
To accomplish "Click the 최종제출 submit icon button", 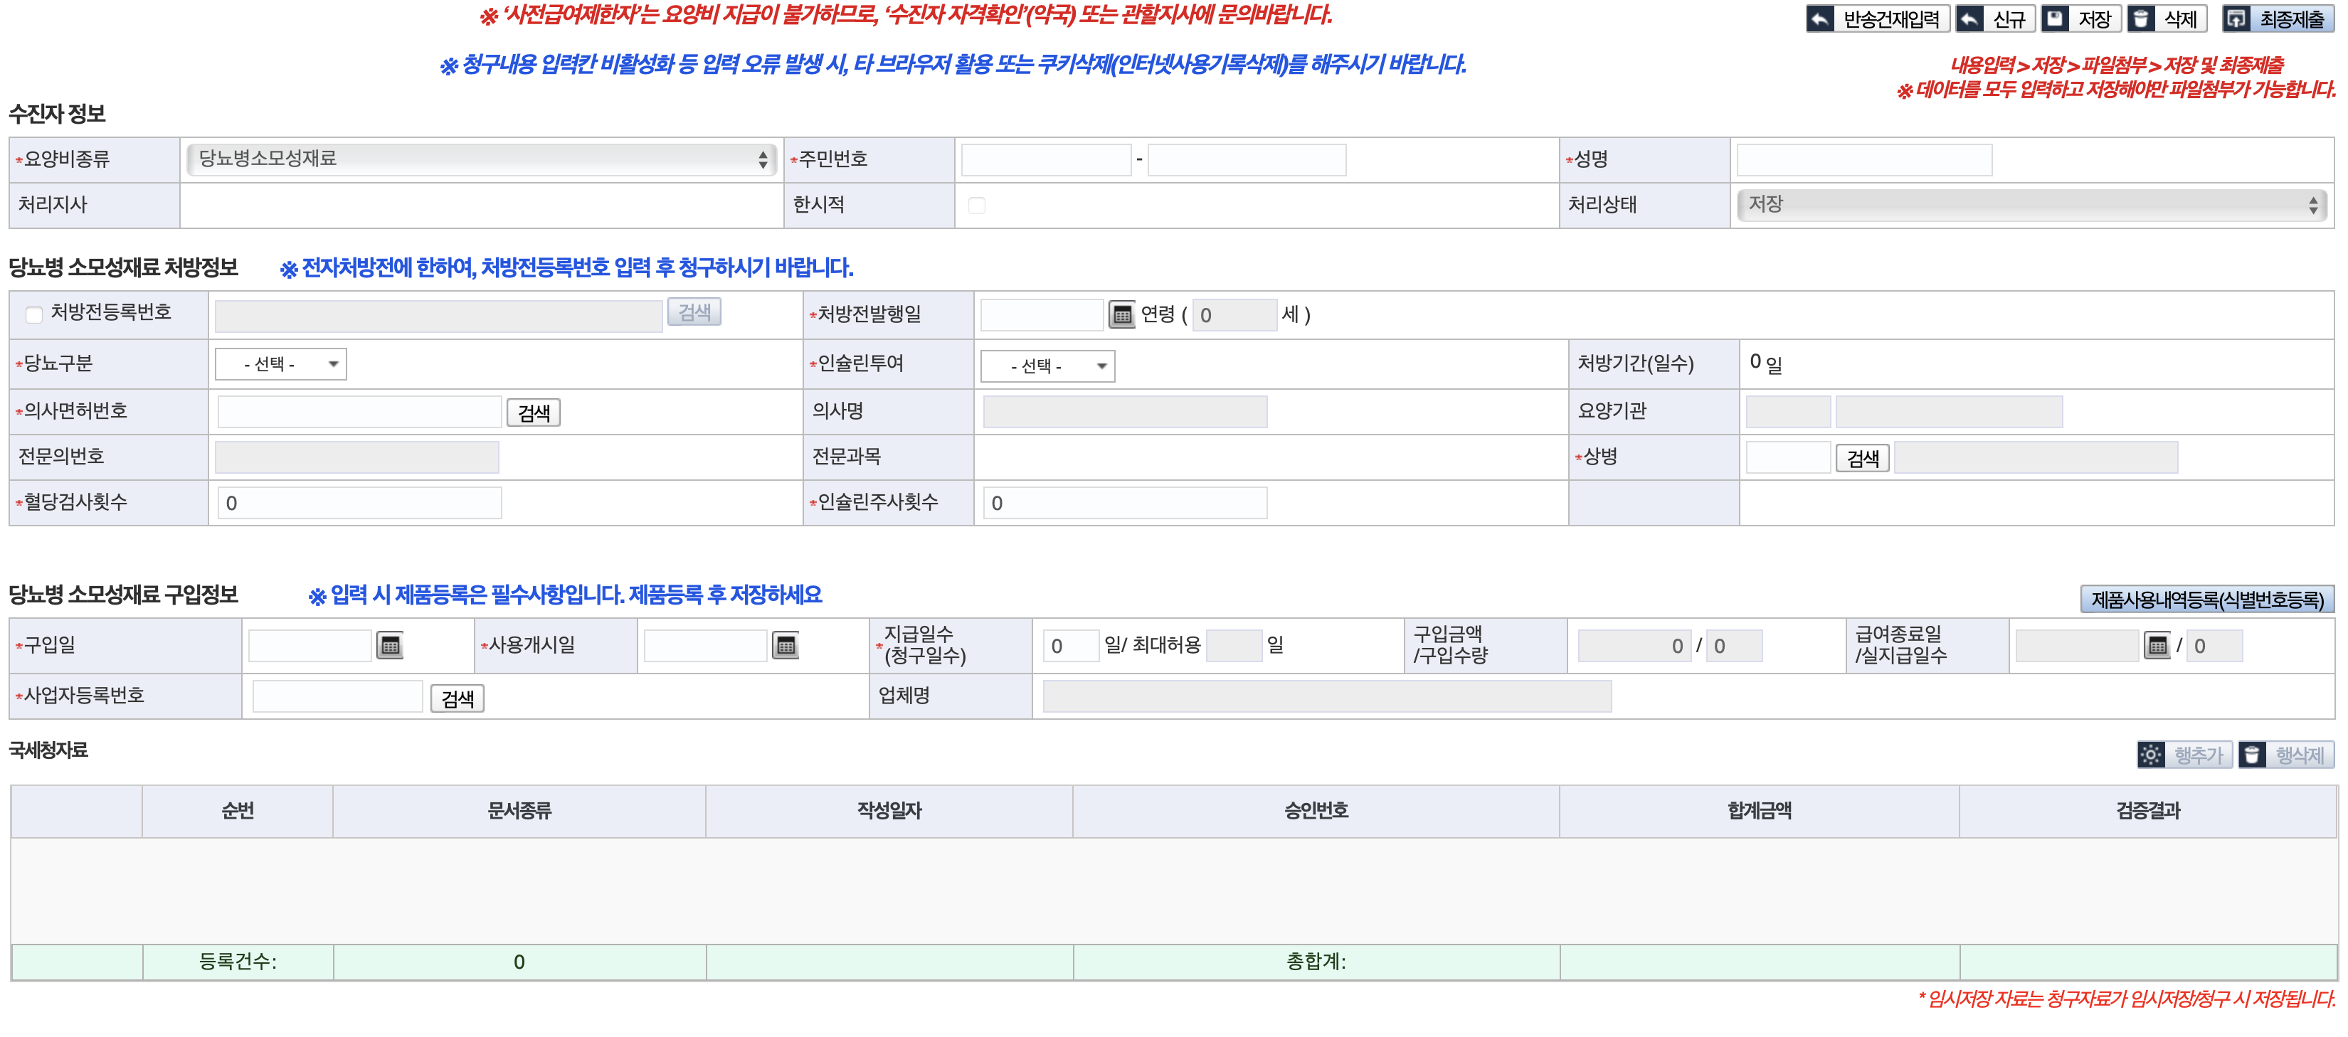I will pyautogui.click(x=2279, y=19).
